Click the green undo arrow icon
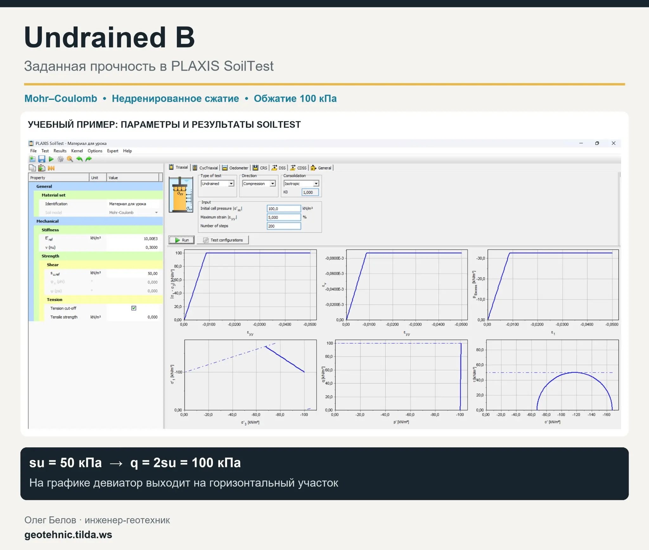This screenshot has height=550, width=649. pos(79,159)
